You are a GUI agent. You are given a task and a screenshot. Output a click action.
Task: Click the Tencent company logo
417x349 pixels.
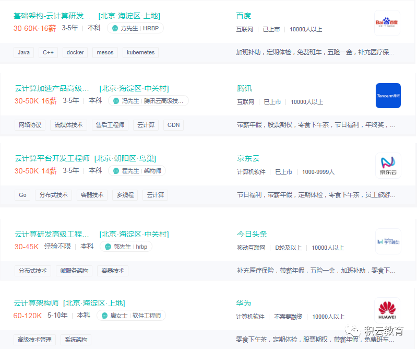[x=388, y=96]
